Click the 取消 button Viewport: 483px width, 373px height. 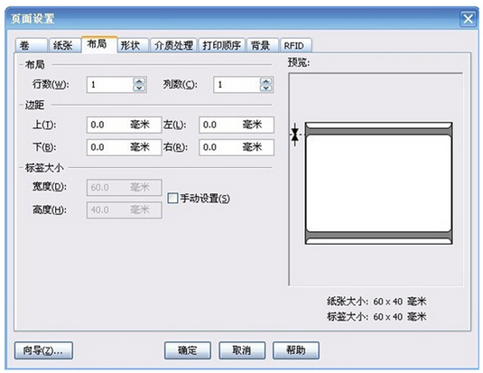click(x=242, y=350)
